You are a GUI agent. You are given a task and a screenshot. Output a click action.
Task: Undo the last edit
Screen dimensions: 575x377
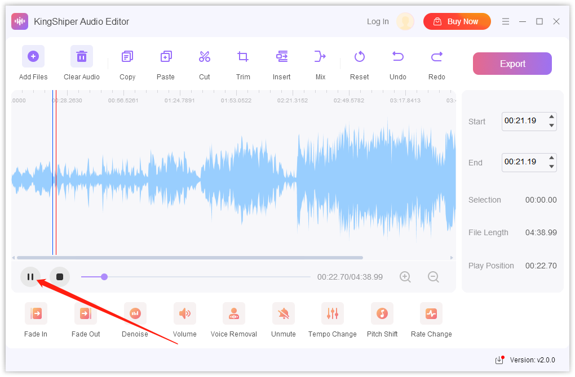tap(398, 57)
